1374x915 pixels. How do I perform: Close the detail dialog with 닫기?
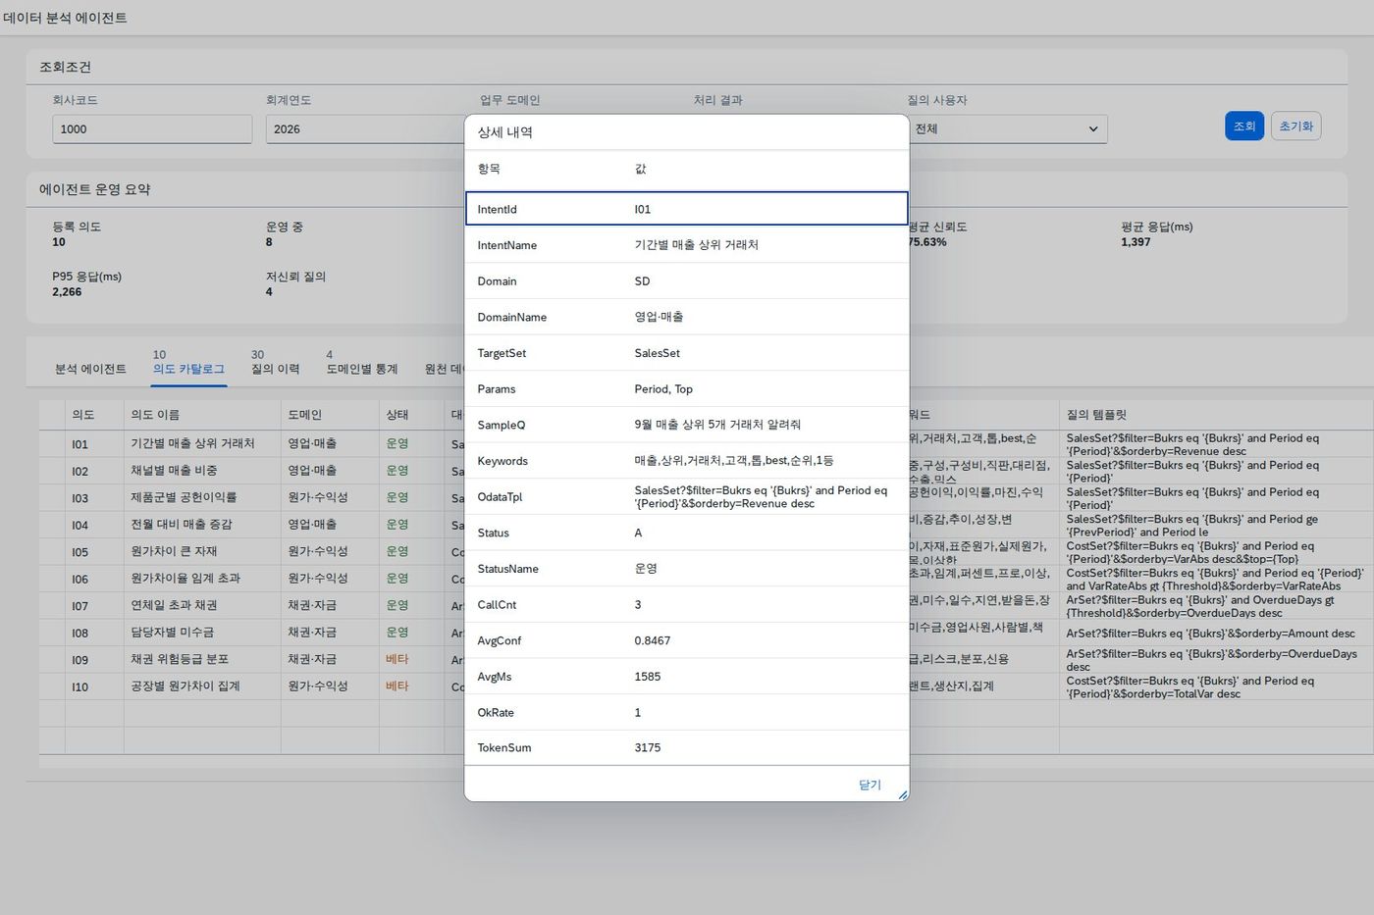point(870,785)
